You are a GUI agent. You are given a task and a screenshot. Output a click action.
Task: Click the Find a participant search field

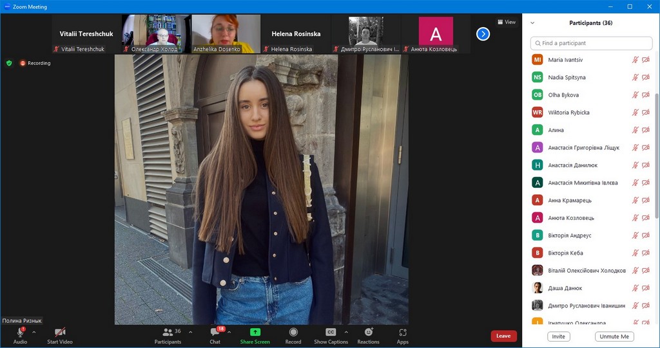point(591,43)
